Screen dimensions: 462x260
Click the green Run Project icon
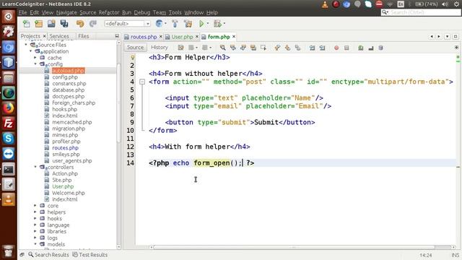click(x=201, y=24)
